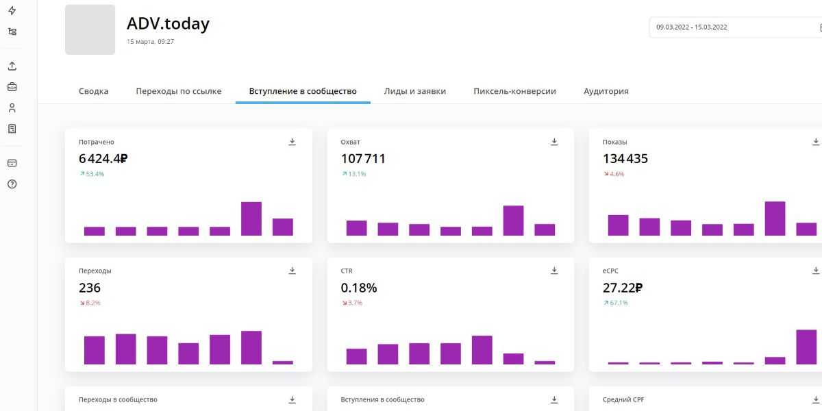Open the tree structure icon in sidebar
The height and width of the screenshot is (411, 822).
tap(12, 32)
